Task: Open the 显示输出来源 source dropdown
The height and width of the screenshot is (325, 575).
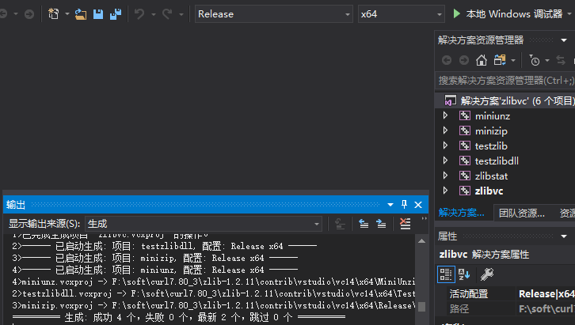Action: coord(204,224)
